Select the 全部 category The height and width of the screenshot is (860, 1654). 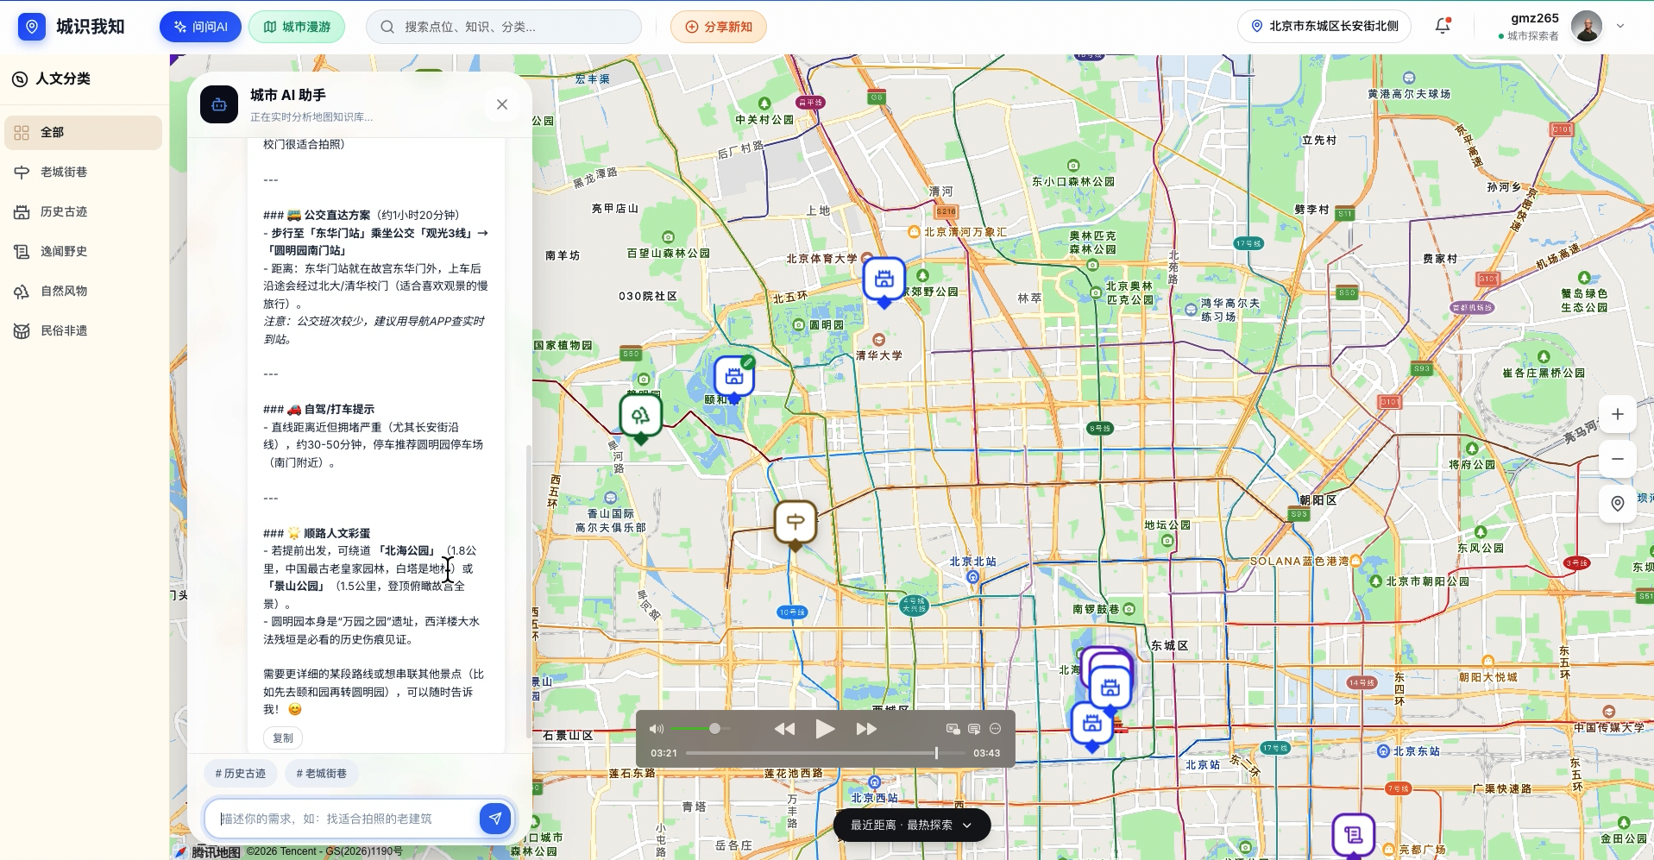pyautogui.click(x=83, y=133)
